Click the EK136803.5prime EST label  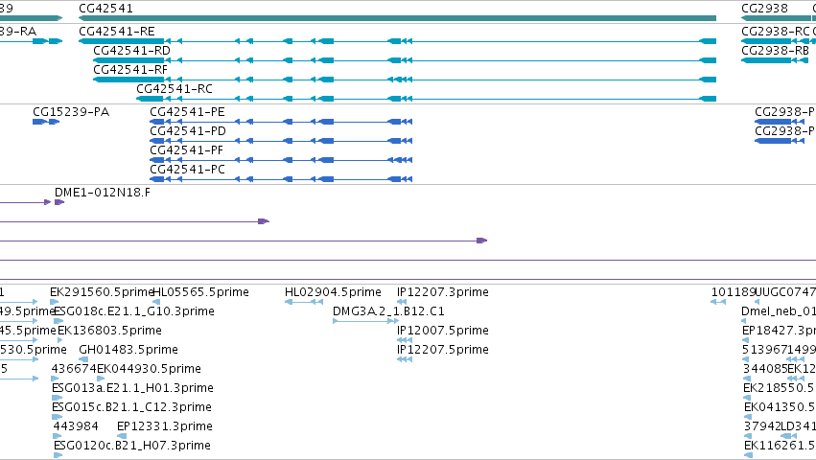point(110,331)
